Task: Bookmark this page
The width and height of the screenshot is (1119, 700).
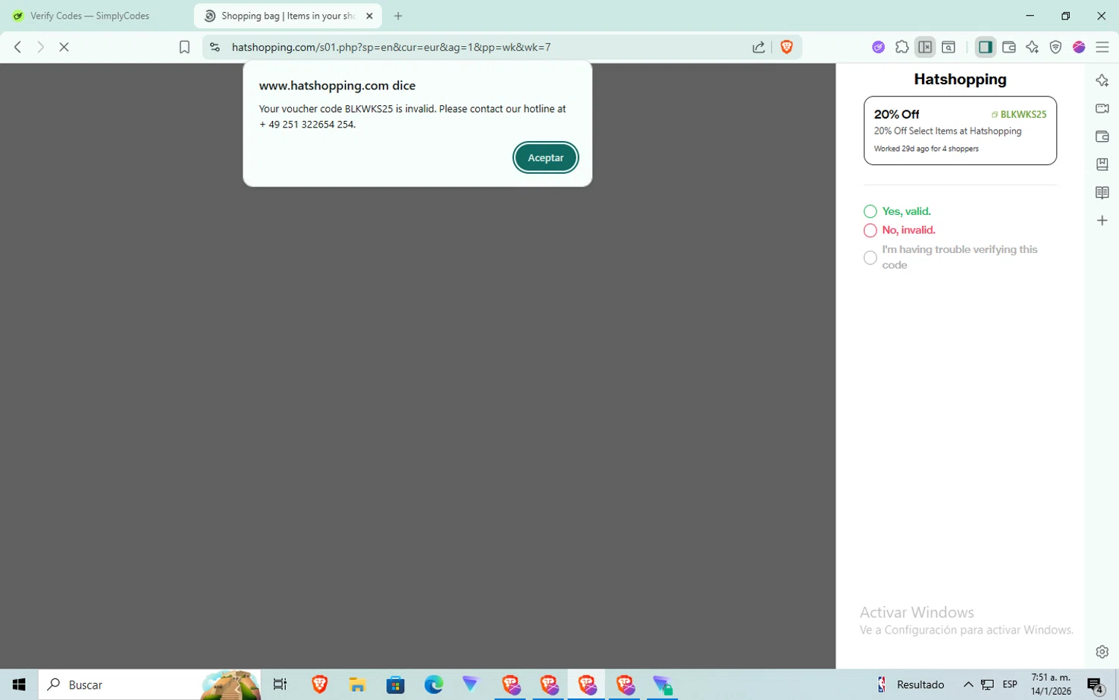Action: (x=184, y=47)
